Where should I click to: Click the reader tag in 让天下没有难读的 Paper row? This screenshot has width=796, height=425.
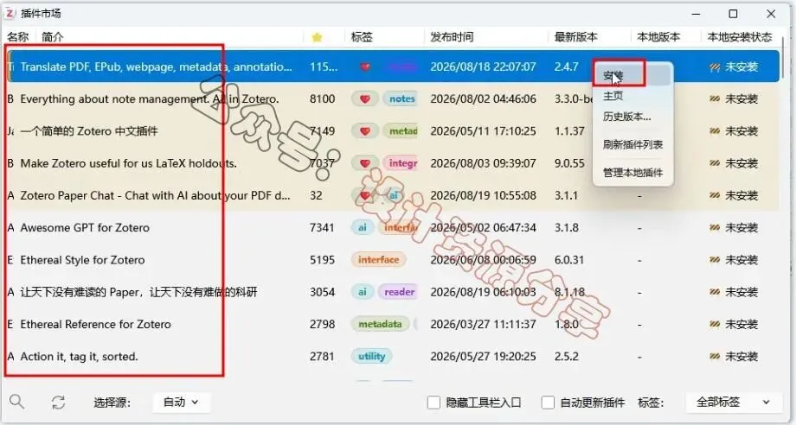coord(399,292)
